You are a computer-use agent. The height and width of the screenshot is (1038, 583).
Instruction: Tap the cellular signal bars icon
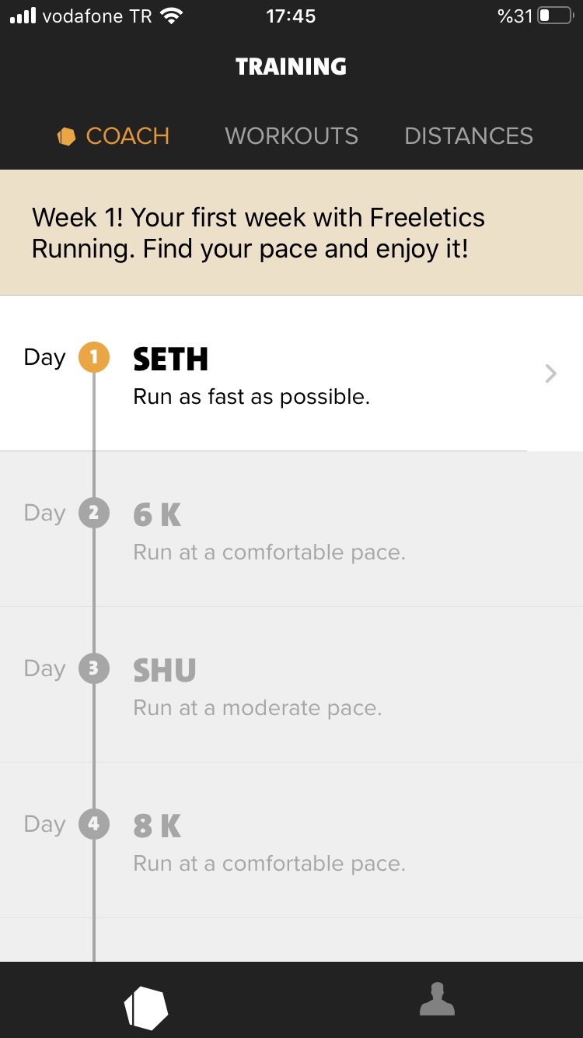tap(23, 16)
